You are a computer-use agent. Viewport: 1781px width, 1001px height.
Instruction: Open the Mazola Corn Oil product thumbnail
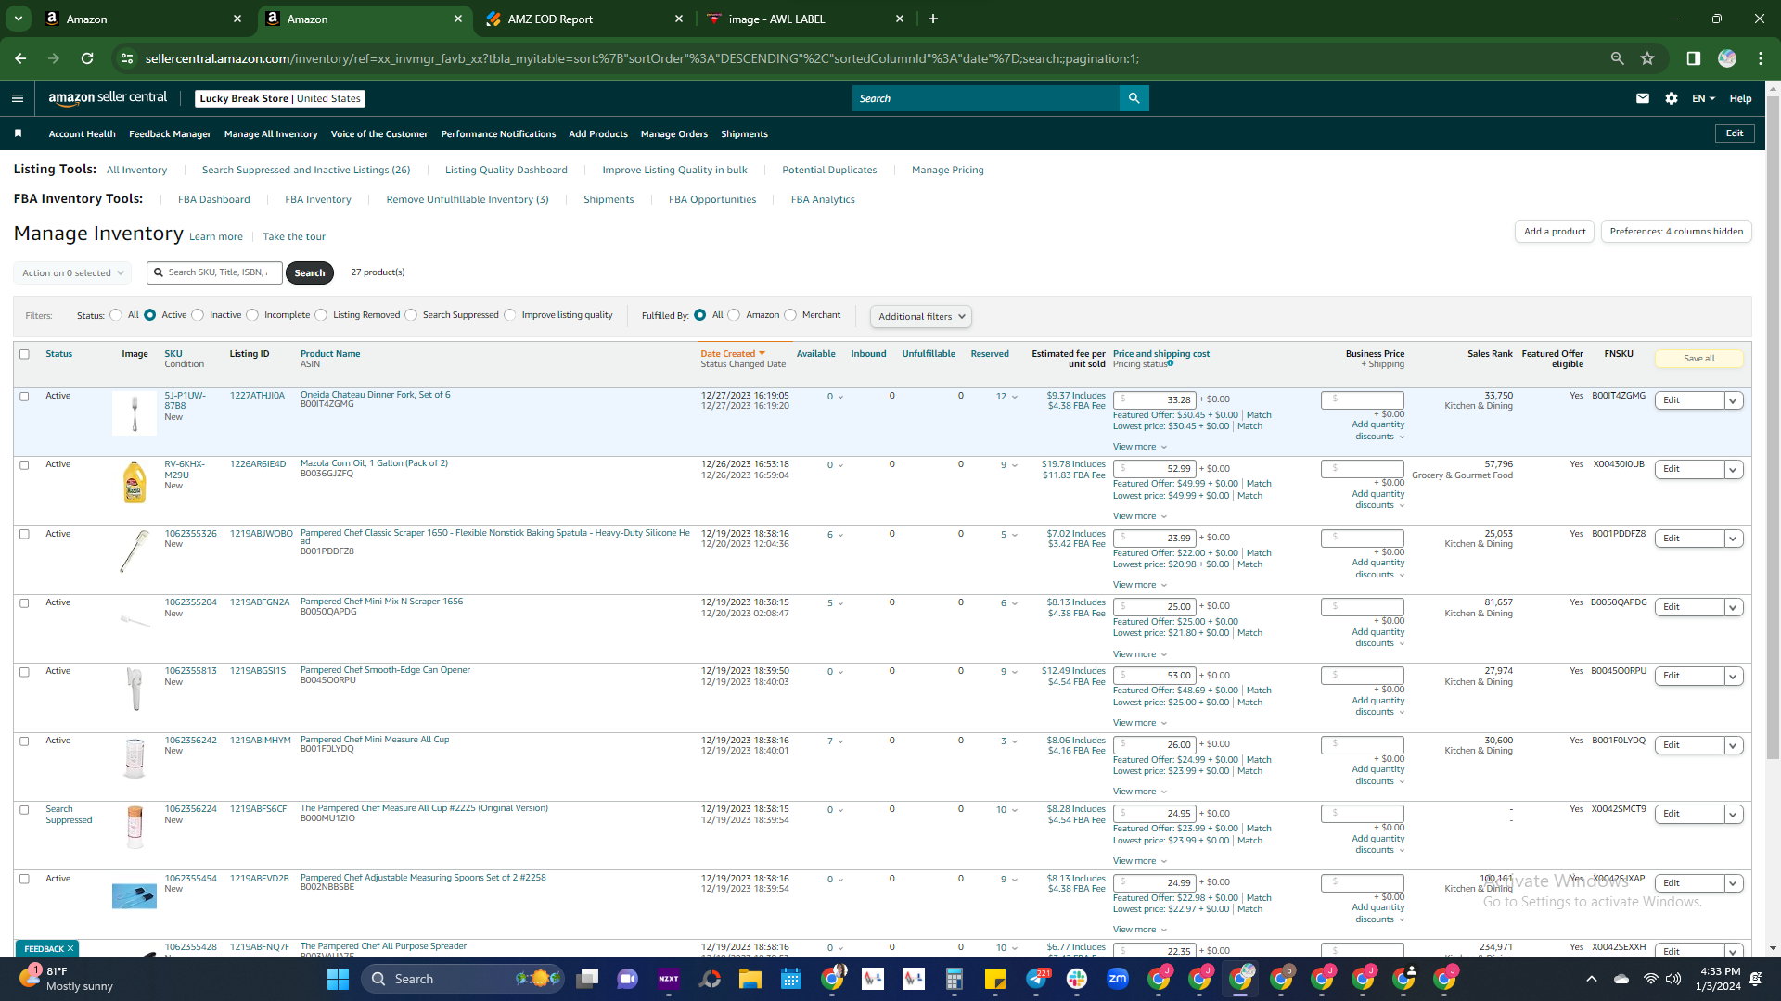click(135, 483)
